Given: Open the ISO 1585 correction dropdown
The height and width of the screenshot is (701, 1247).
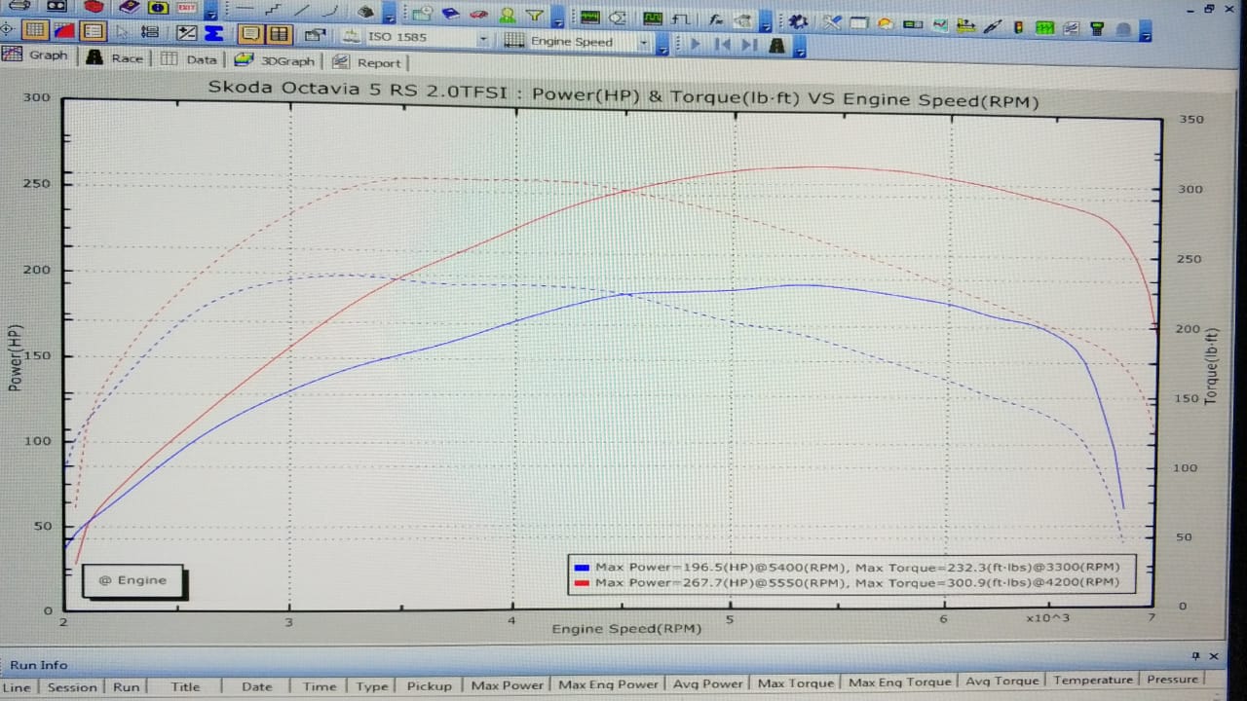Looking at the screenshot, I should [x=483, y=40].
